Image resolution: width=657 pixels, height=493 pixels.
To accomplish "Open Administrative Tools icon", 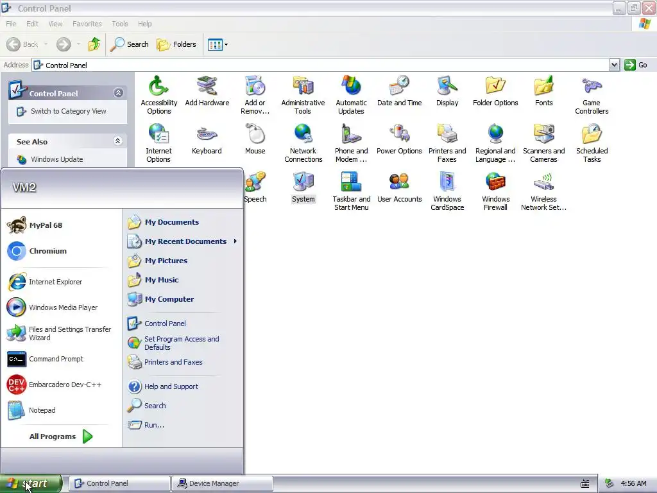I will pyautogui.click(x=303, y=95).
